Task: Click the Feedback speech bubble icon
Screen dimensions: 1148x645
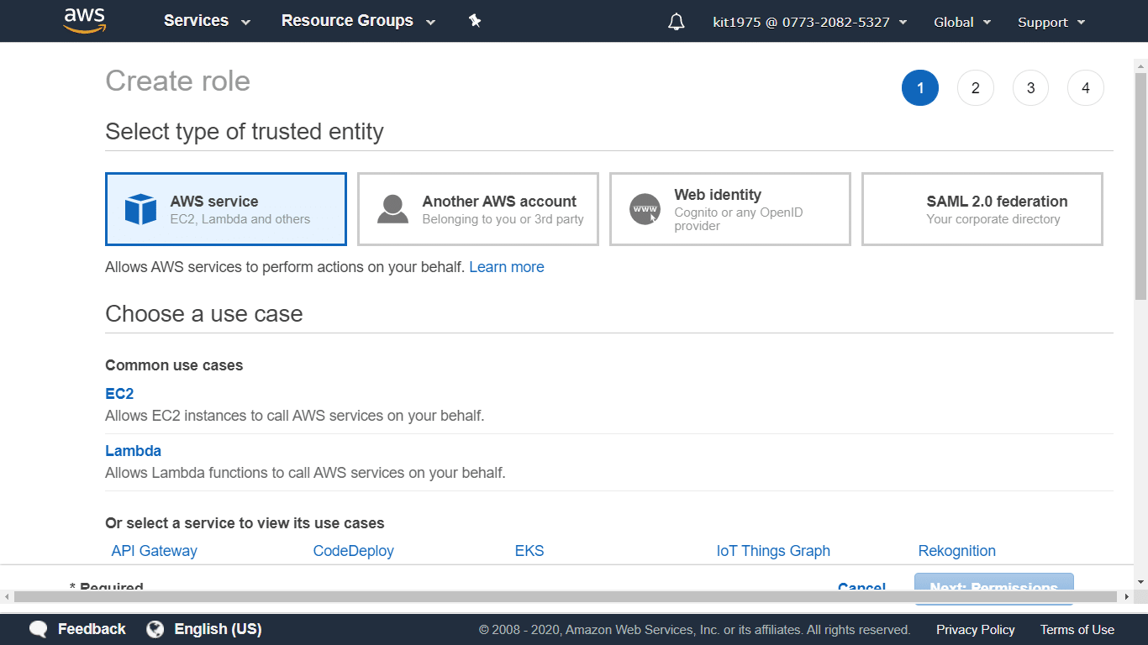Action: pos(38,628)
